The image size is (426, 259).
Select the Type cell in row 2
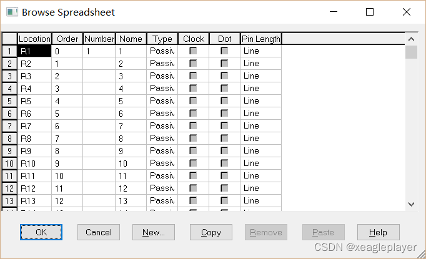[162, 64]
